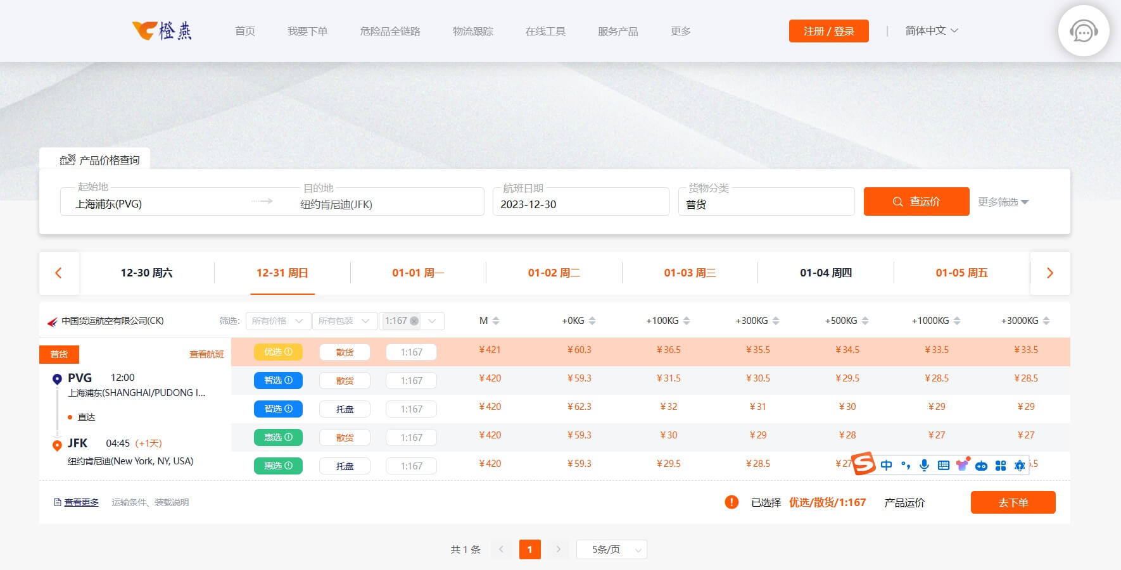The width and height of the screenshot is (1121, 570).
Task: Switch to the 01-01 周一 date tab
Action: 418,273
